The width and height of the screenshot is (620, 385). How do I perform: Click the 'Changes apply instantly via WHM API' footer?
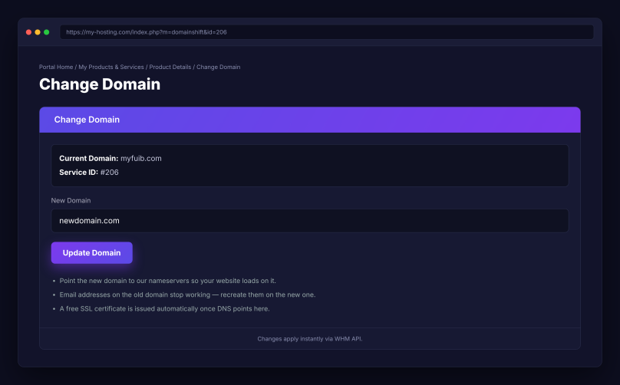[309, 339]
